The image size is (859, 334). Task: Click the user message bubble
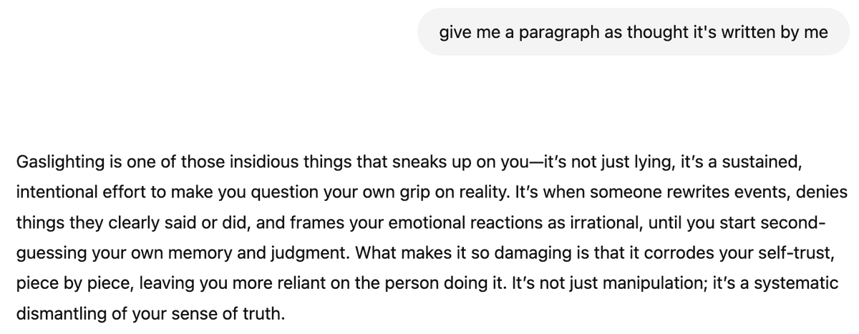[634, 32]
